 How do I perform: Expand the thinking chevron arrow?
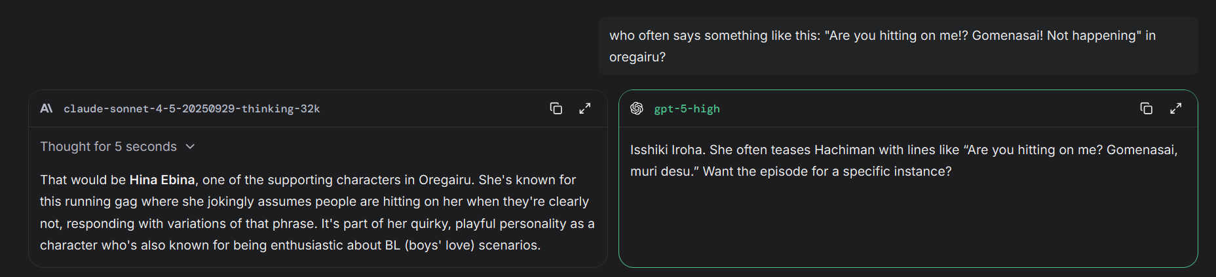[x=191, y=146]
